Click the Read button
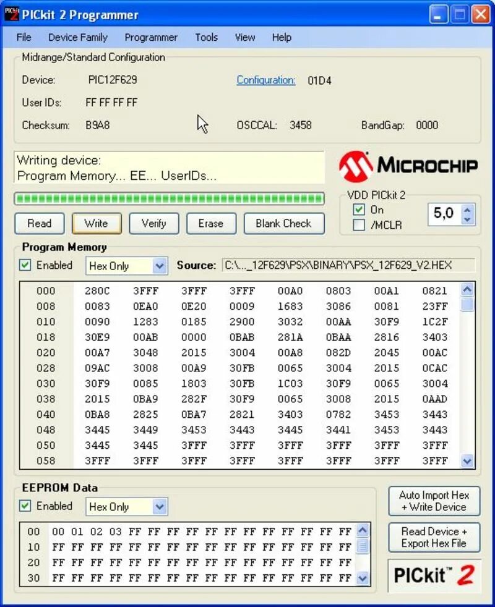The height and width of the screenshot is (607, 495). pos(40,223)
